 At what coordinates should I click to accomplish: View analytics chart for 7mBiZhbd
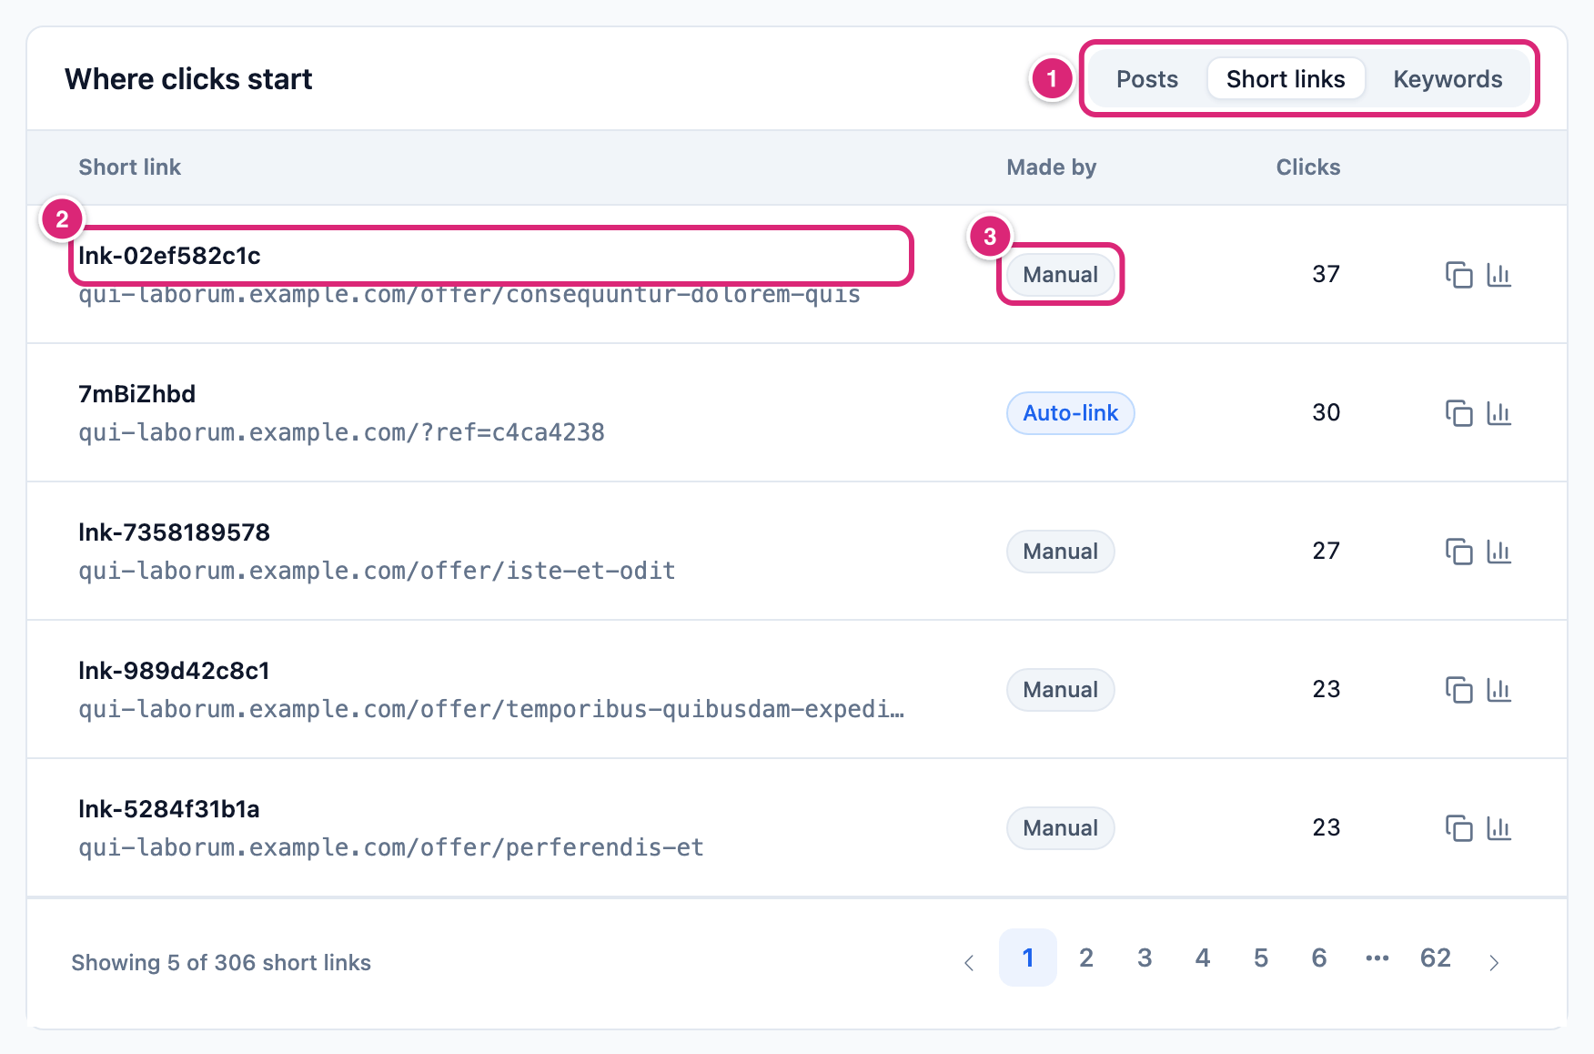pos(1498,413)
